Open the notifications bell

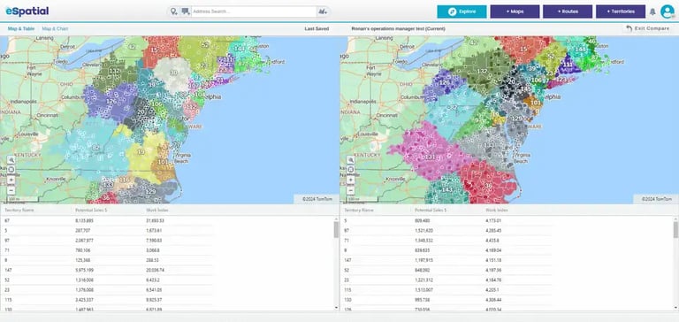point(652,11)
